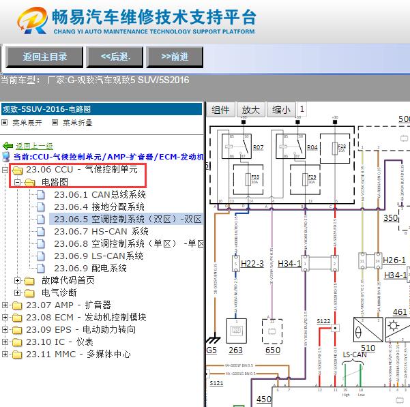410x407 pixels.
Task: Expand 电气诊断 folder
Action: pyautogui.click(x=17, y=293)
